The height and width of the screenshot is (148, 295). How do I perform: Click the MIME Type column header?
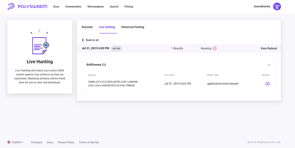pos(213,75)
